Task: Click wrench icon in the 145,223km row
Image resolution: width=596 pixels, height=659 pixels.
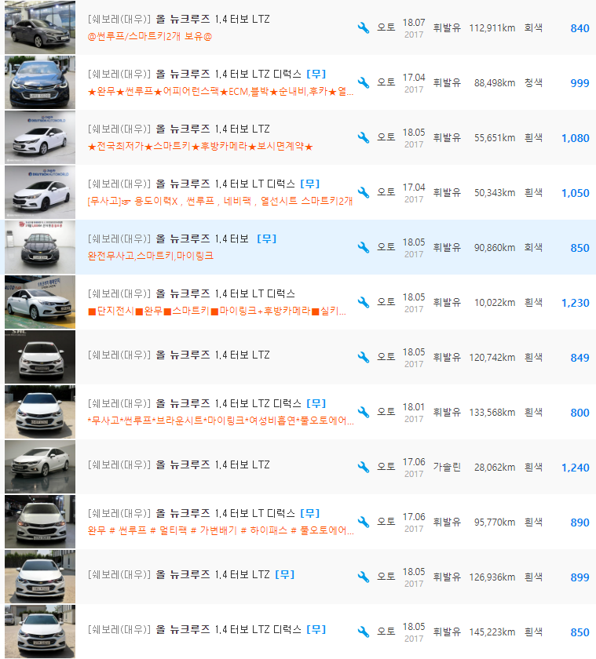Action: pyautogui.click(x=364, y=632)
